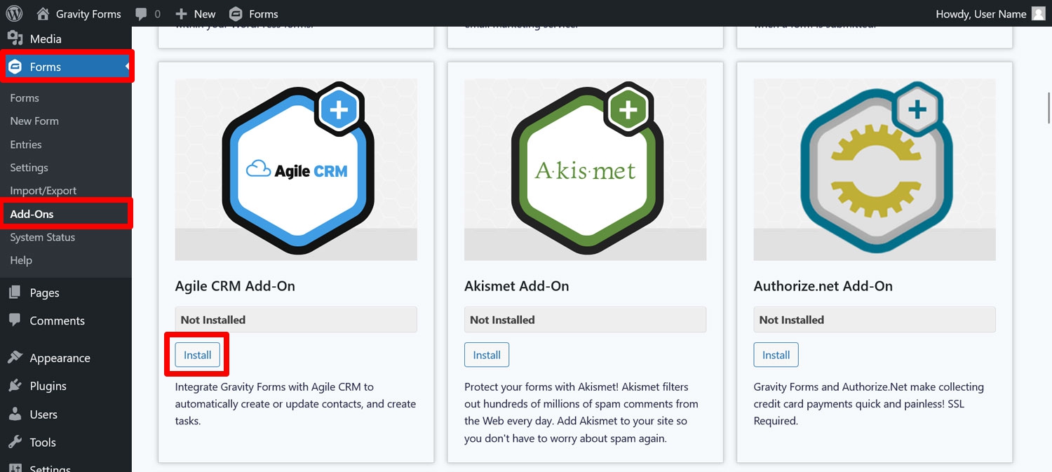
Task: Select the Forms top-level sidebar menu
Action: click(x=66, y=67)
